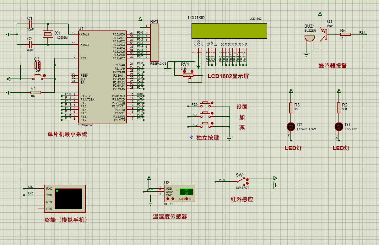
Task: Select capacitor C1 symbol
Action: tap(30, 24)
